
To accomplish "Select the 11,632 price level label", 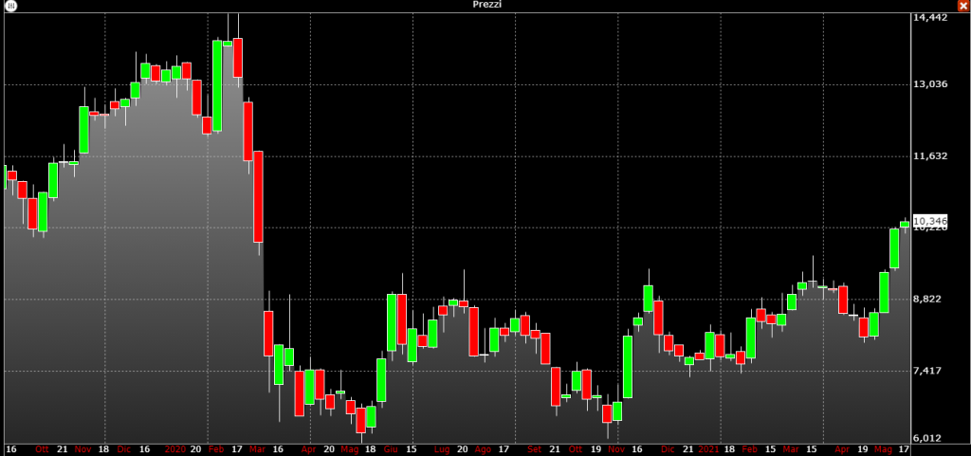I will 930,155.
